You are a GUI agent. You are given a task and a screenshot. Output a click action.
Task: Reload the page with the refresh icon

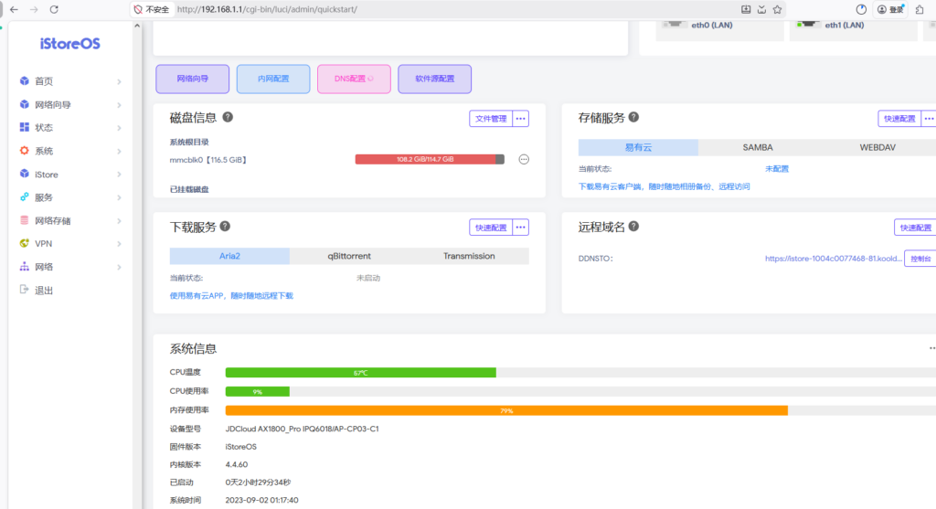pyautogui.click(x=54, y=9)
